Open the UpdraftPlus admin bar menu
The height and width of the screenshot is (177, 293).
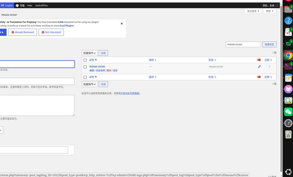tap(41, 5)
